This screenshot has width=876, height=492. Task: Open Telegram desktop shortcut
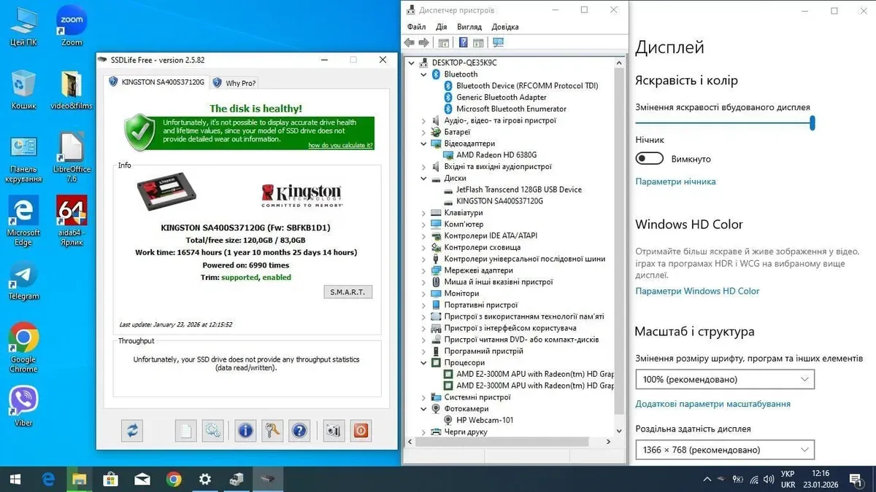click(24, 280)
